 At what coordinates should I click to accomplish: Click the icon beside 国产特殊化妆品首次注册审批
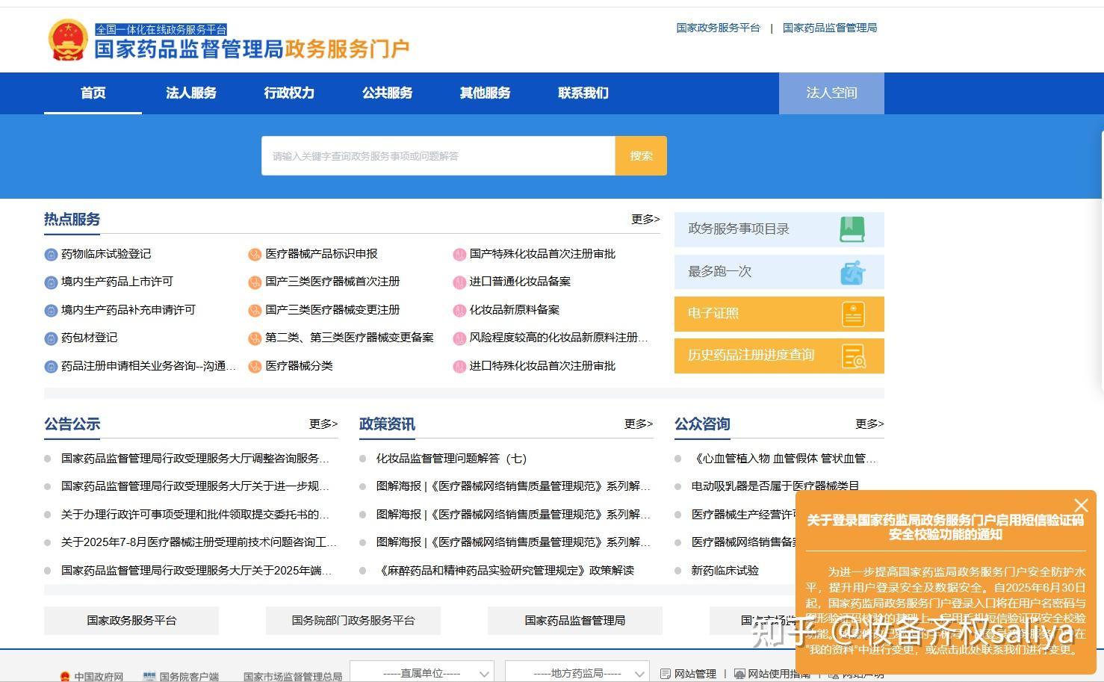coord(459,255)
